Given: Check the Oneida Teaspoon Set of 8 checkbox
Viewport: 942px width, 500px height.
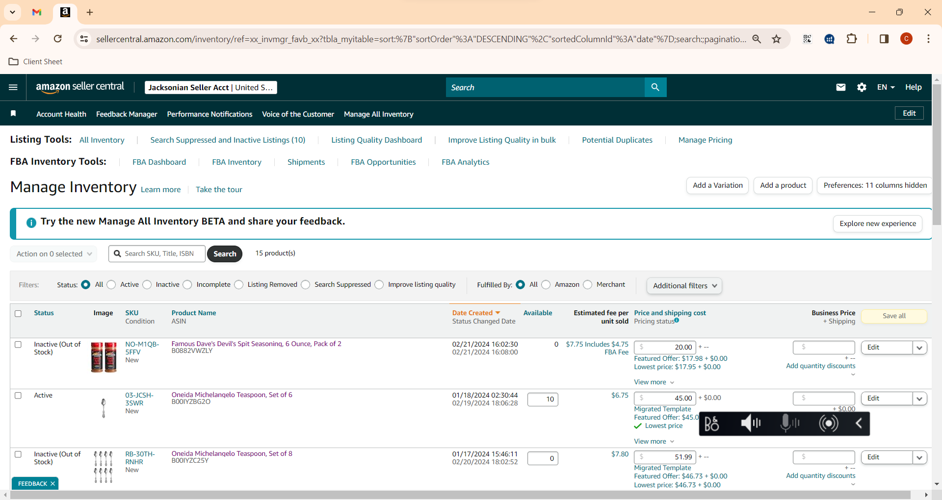Looking at the screenshot, I should coord(18,454).
